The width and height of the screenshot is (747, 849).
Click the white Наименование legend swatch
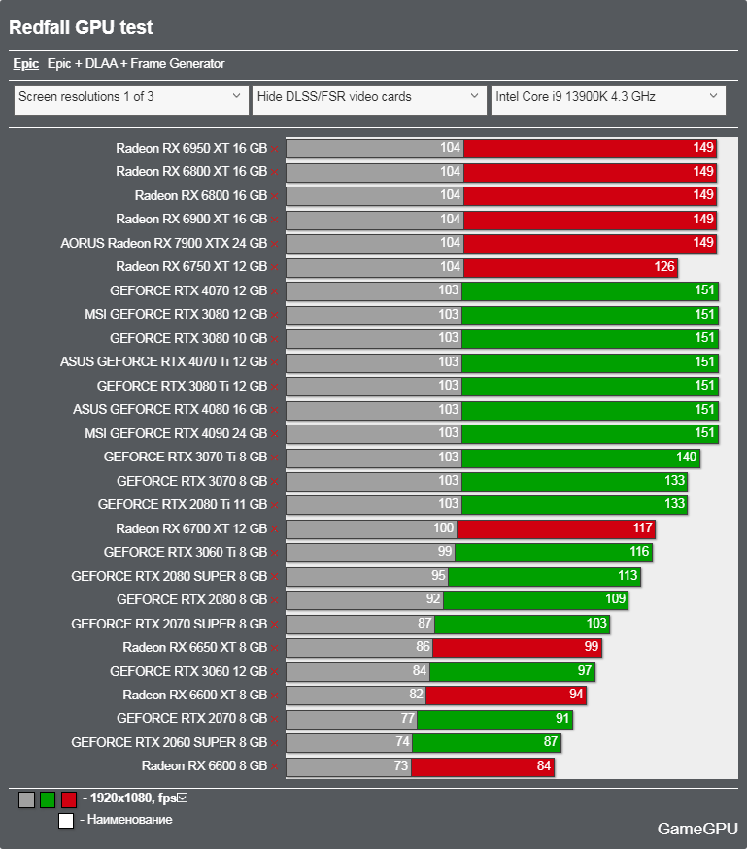pyautogui.click(x=66, y=820)
